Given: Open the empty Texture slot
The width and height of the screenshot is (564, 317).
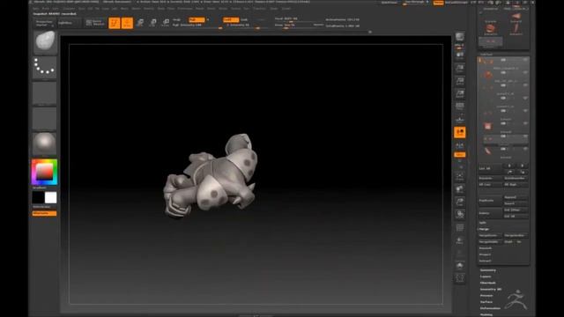Looking at the screenshot, I should tap(45, 118).
